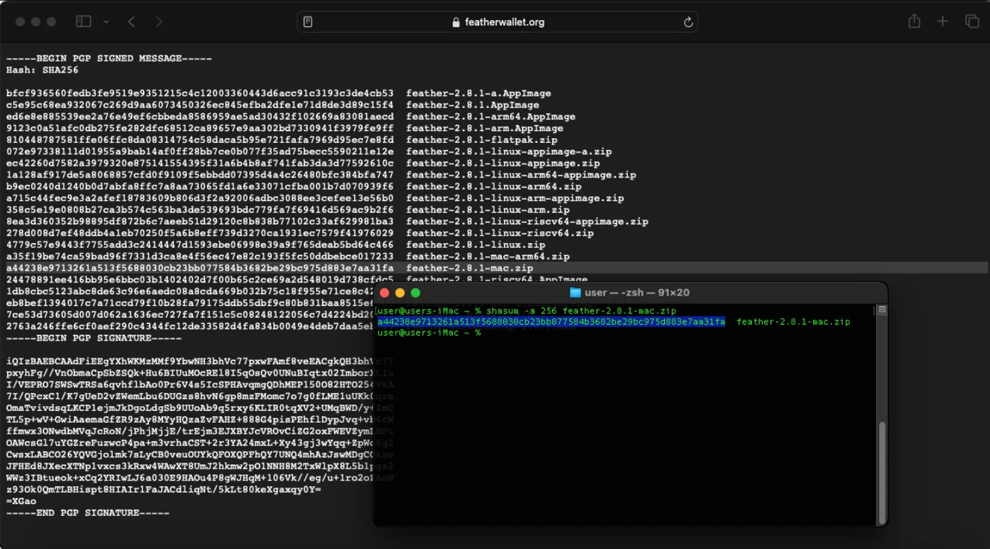Viewport: 990px width, 549px height.
Task: Click the feather-2.8.1.AppImage filename
Action: coord(472,105)
